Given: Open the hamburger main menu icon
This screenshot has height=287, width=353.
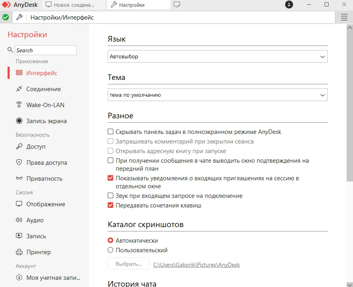Looking at the screenshot, I should coord(344,17).
